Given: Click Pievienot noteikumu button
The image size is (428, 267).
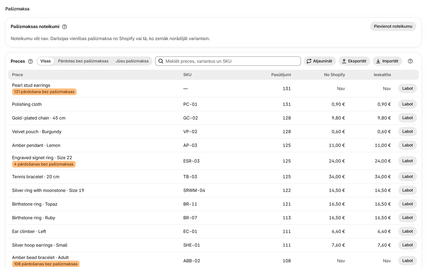Looking at the screenshot, I should point(393,26).
